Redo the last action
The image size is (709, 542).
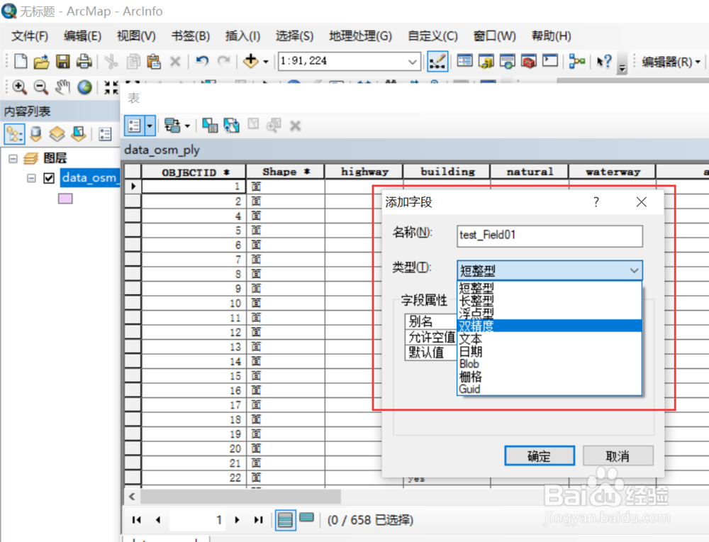[224, 60]
